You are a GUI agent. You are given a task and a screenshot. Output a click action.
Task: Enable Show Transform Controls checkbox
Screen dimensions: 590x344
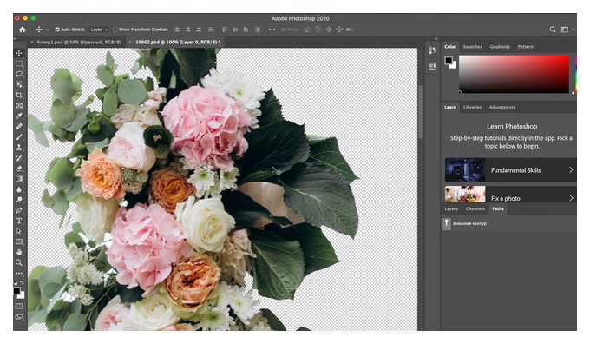(x=115, y=30)
